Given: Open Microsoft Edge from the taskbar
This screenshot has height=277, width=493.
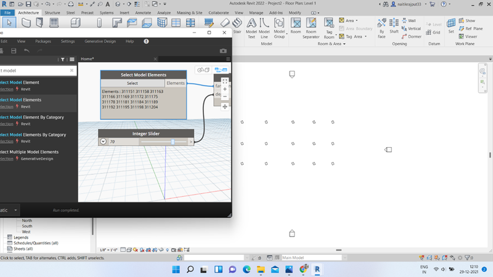Looking at the screenshot, I should coord(246,270).
